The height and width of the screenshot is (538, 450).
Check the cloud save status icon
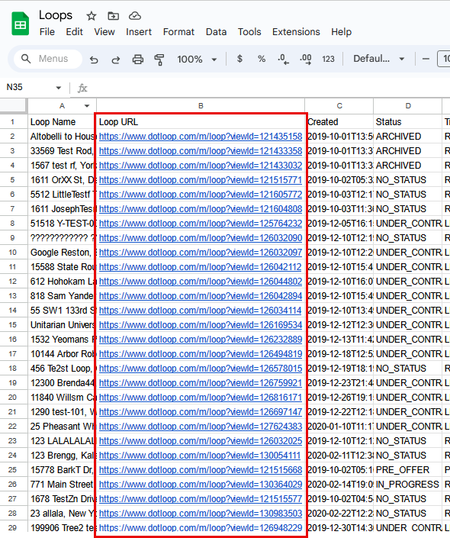click(x=135, y=16)
